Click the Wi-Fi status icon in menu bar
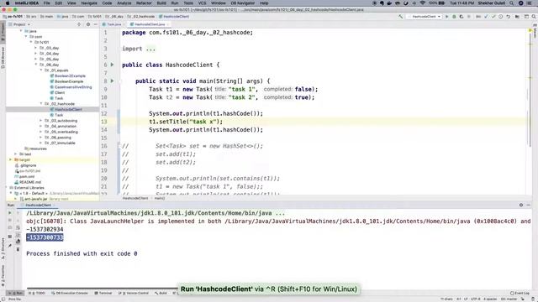Viewport: 538px width, 302px height. [x=423, y=3]
